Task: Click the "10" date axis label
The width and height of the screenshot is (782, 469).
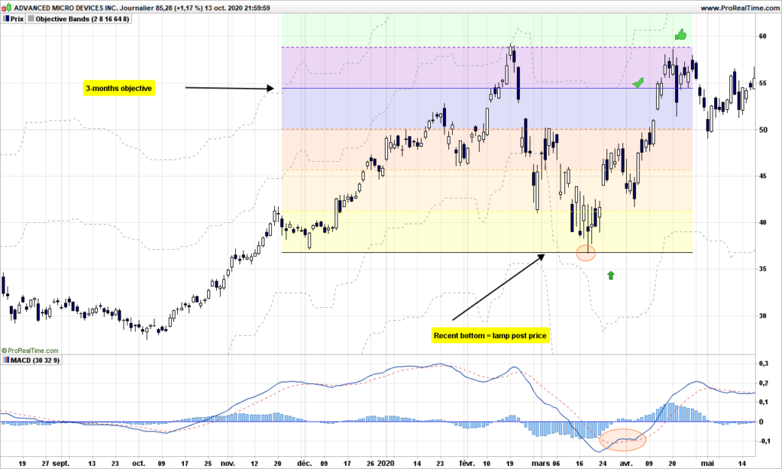Action: point(486,463)
